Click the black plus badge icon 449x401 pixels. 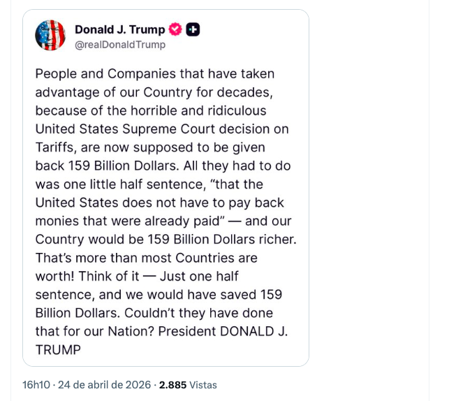click(x=193, y=30)
